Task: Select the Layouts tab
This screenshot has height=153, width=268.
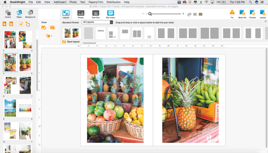Action: tap(66, 14)
